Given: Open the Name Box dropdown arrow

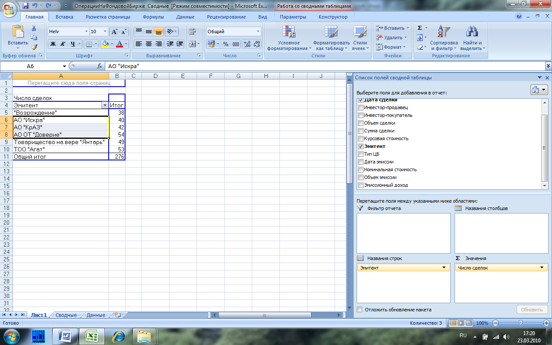Looking at the screenshot, I should (x=64, y=66).
